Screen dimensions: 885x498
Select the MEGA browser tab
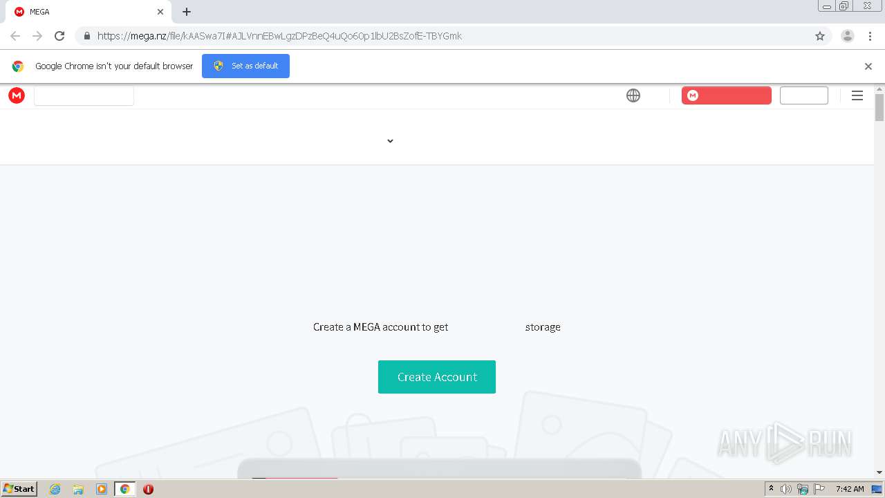[88, 12]
